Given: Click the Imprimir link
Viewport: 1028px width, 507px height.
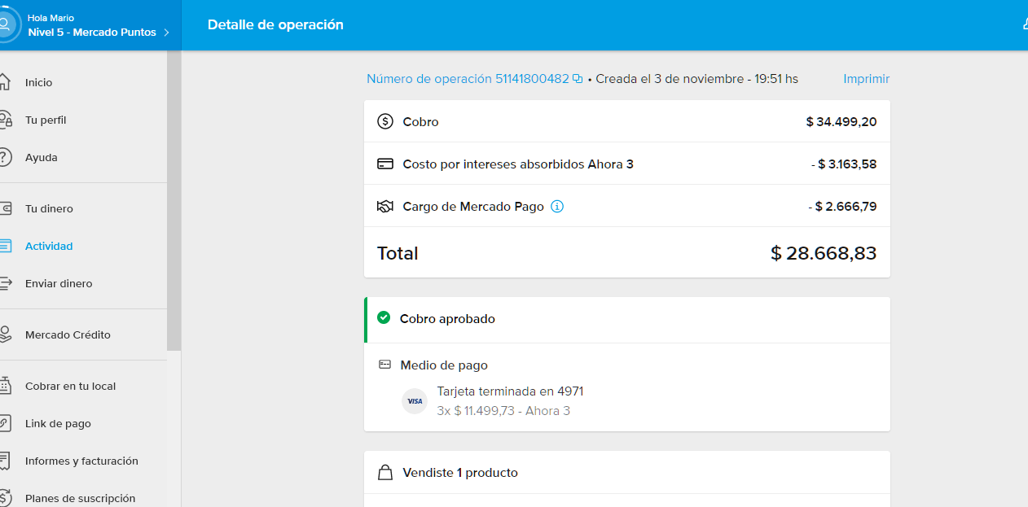Looking at the screenshot, I should click(867, 79).
